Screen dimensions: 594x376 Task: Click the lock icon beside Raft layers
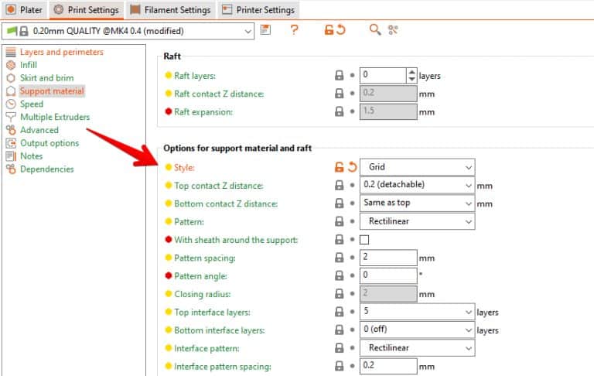(x=339, y=76)
